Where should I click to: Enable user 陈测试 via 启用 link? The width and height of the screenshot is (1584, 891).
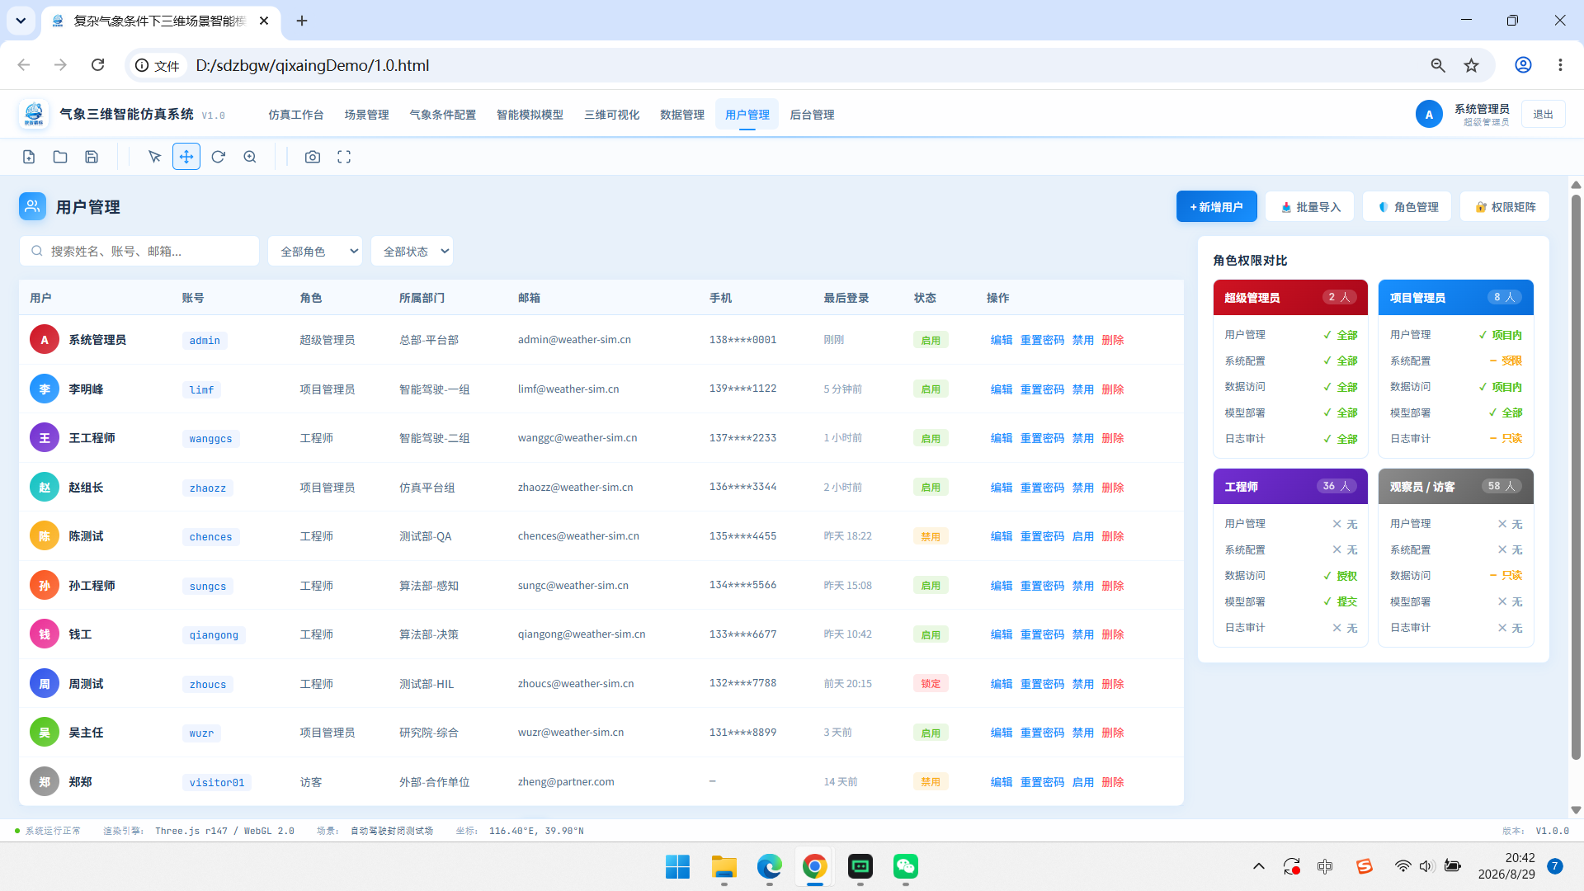point(1082,536)
